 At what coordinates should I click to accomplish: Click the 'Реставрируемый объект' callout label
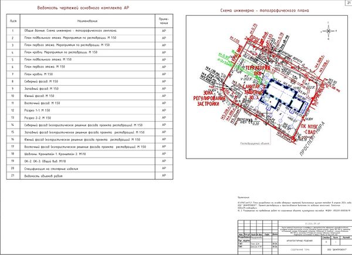[x=255, y=143]
